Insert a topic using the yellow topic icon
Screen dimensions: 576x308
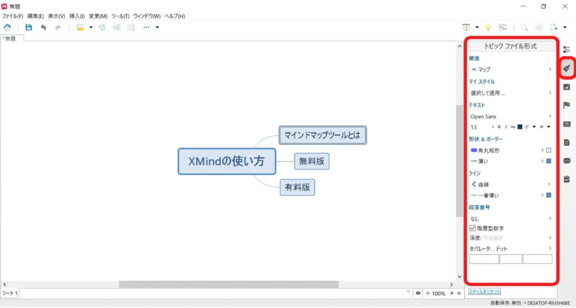(x=80, y=27)
